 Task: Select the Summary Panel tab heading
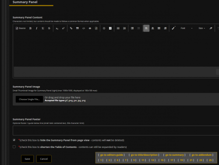click(25, 2)
